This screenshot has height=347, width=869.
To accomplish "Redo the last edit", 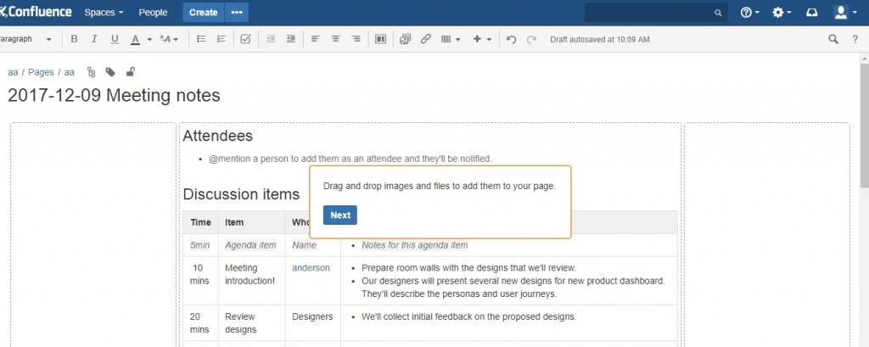I will (531, 39).
